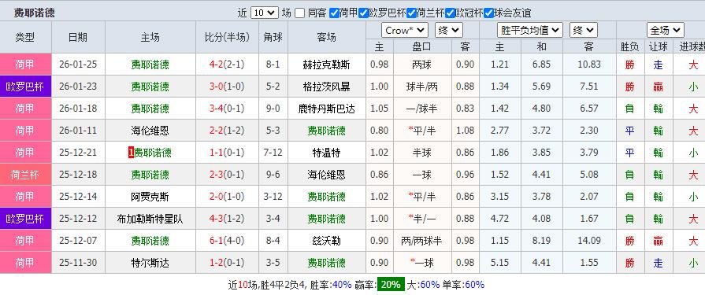Uncheck the 欧冠杯 filter checkbox

coord(450,13)
